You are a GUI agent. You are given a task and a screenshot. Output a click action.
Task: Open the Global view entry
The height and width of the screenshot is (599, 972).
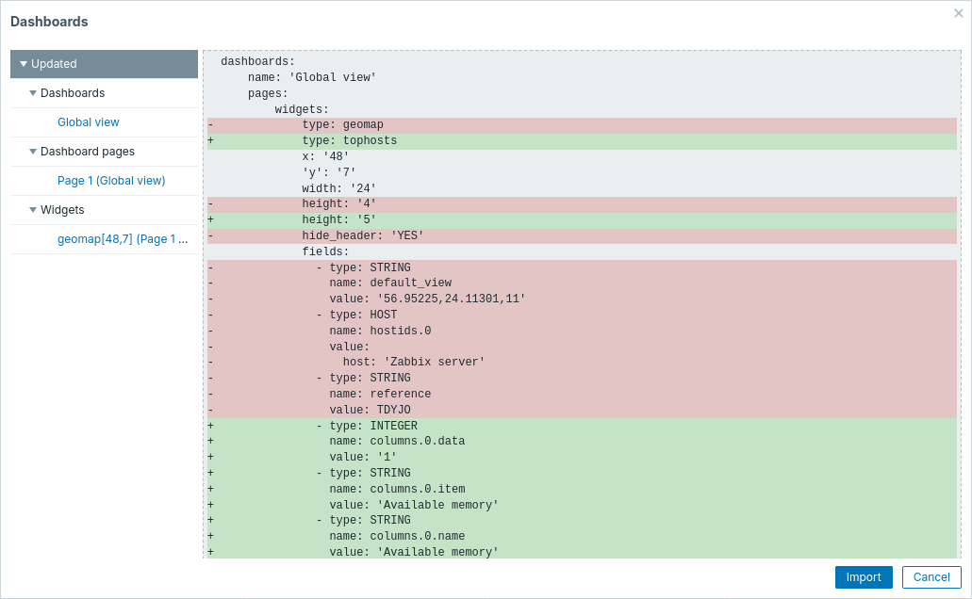click(x=88, y=122)
